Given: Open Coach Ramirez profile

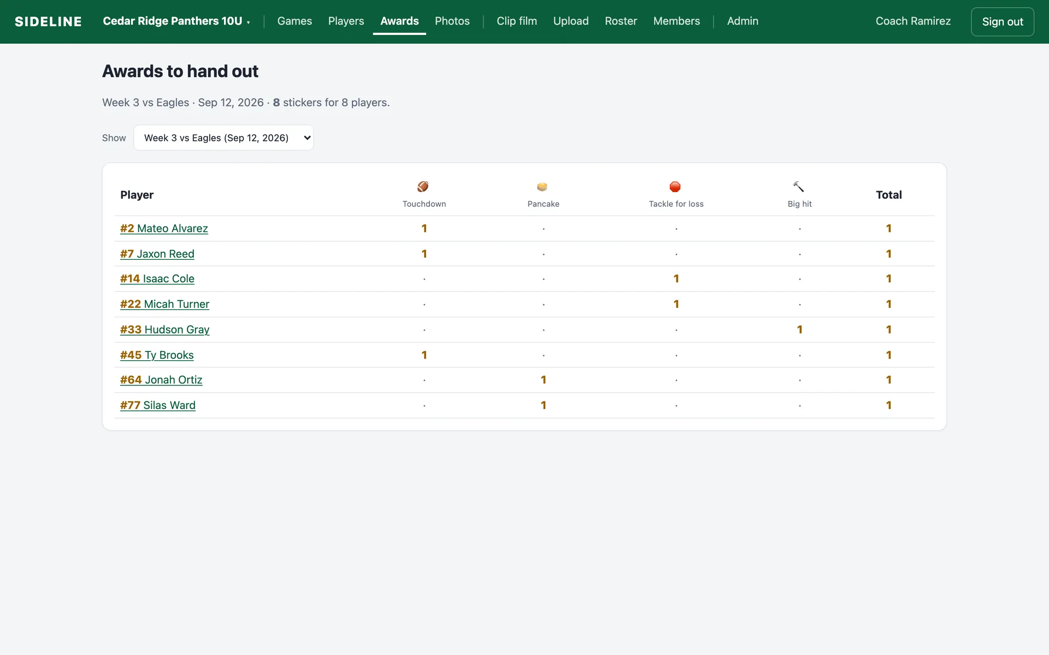Looking at the screenshot, I should [913, 21].
